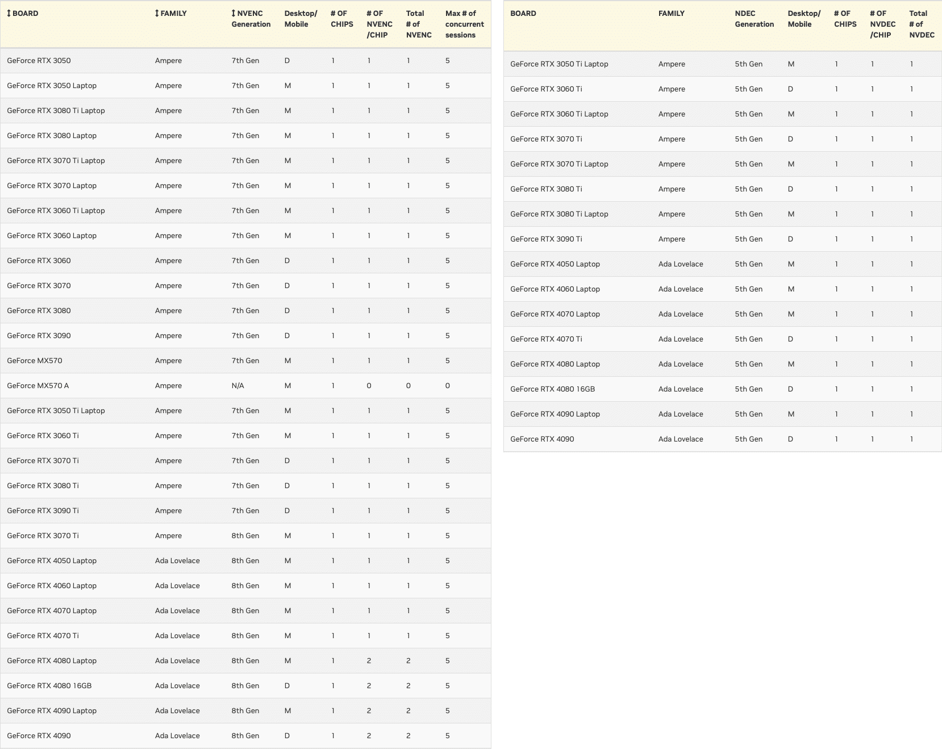
Task: Select the GeForce RTX 3050 row
Action: (x=245, y=61)
